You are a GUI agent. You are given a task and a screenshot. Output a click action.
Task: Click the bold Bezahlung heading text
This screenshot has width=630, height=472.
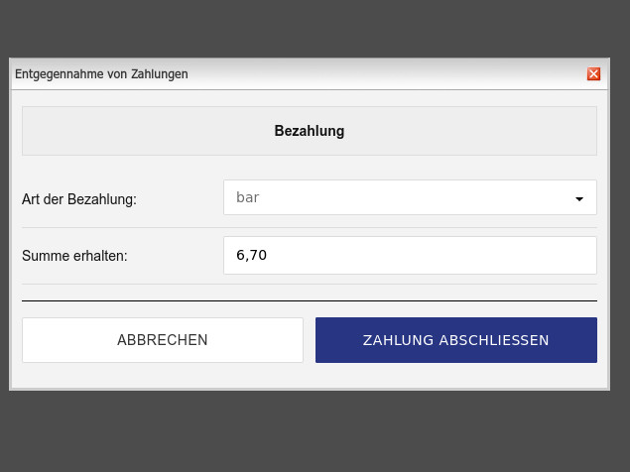click(310, 131)
